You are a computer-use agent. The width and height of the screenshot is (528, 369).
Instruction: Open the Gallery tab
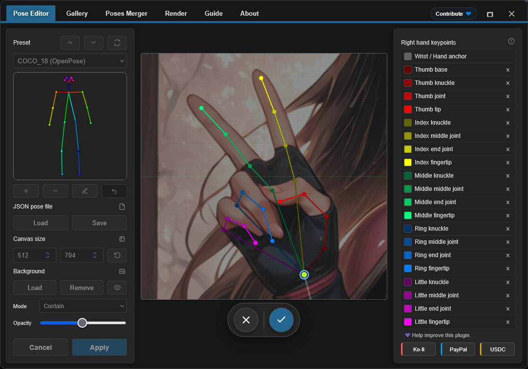click(x=77, y=13)
